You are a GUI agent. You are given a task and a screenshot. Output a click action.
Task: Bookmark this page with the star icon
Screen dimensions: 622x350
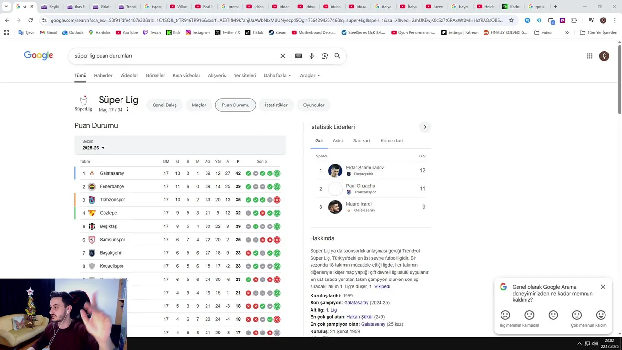511,20
